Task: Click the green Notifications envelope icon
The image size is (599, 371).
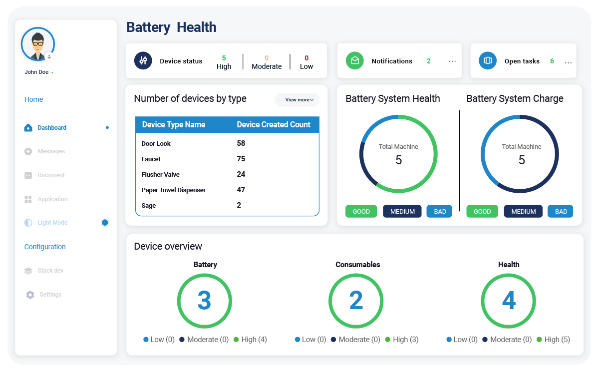Action: 355,60
